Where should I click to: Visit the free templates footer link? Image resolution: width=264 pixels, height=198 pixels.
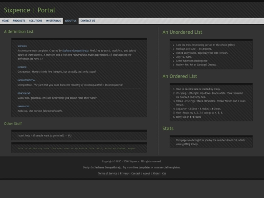pos(142,167)
